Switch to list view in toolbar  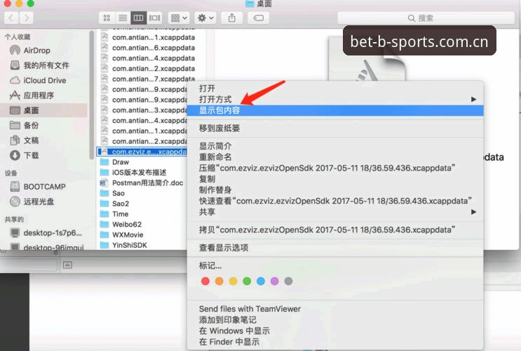point(123,18)
